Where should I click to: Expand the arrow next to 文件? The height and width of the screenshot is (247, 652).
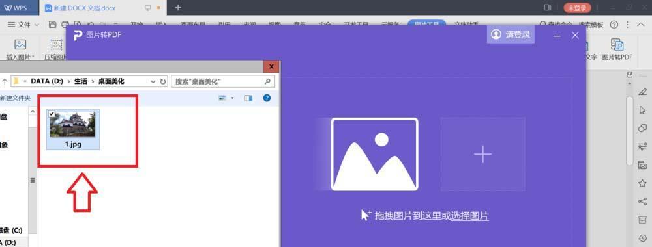37,25
